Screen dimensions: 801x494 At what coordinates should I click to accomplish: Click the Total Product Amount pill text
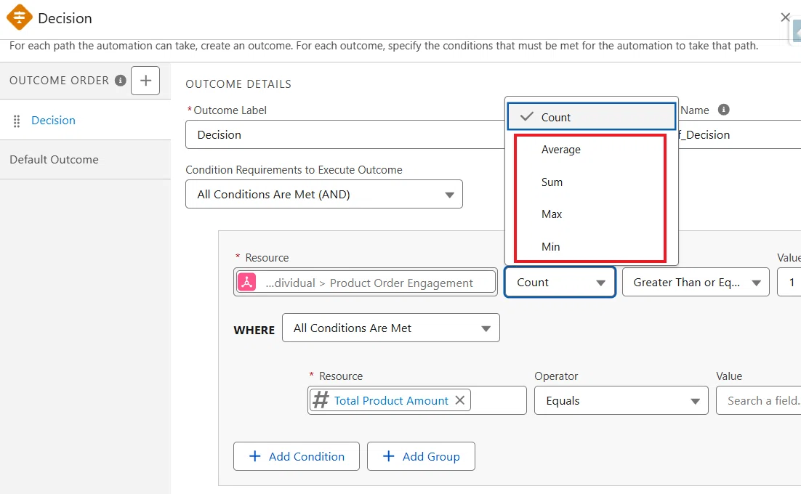coord(391,400)
